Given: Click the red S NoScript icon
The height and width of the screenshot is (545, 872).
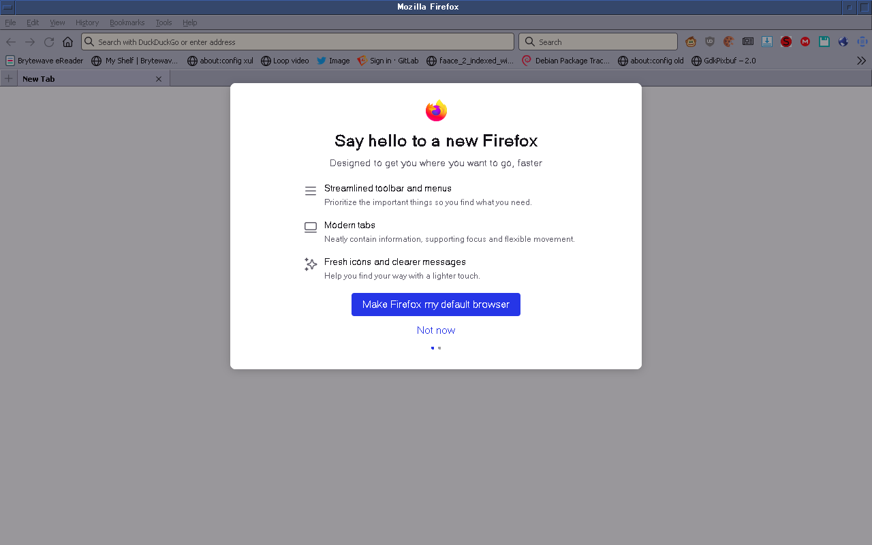Looking at the screenshot, I should (x=786, y=42).
